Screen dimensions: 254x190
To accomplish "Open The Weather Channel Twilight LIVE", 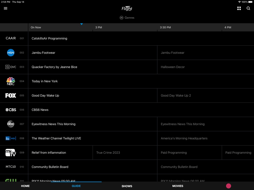I will point(93,138).
